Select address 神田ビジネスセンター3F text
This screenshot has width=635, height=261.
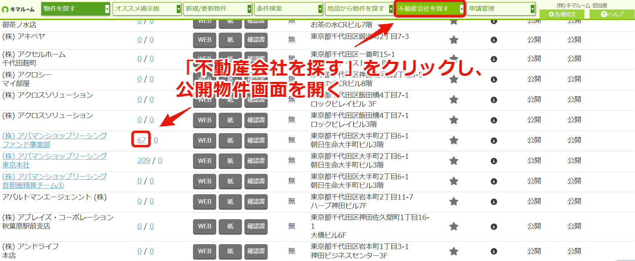[x=349, y=256]
